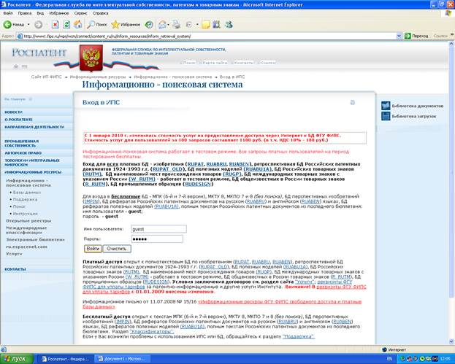Screen dimensions: 455x364
Task: Open the Поиск search toolbar button
Action: (97, 25)
